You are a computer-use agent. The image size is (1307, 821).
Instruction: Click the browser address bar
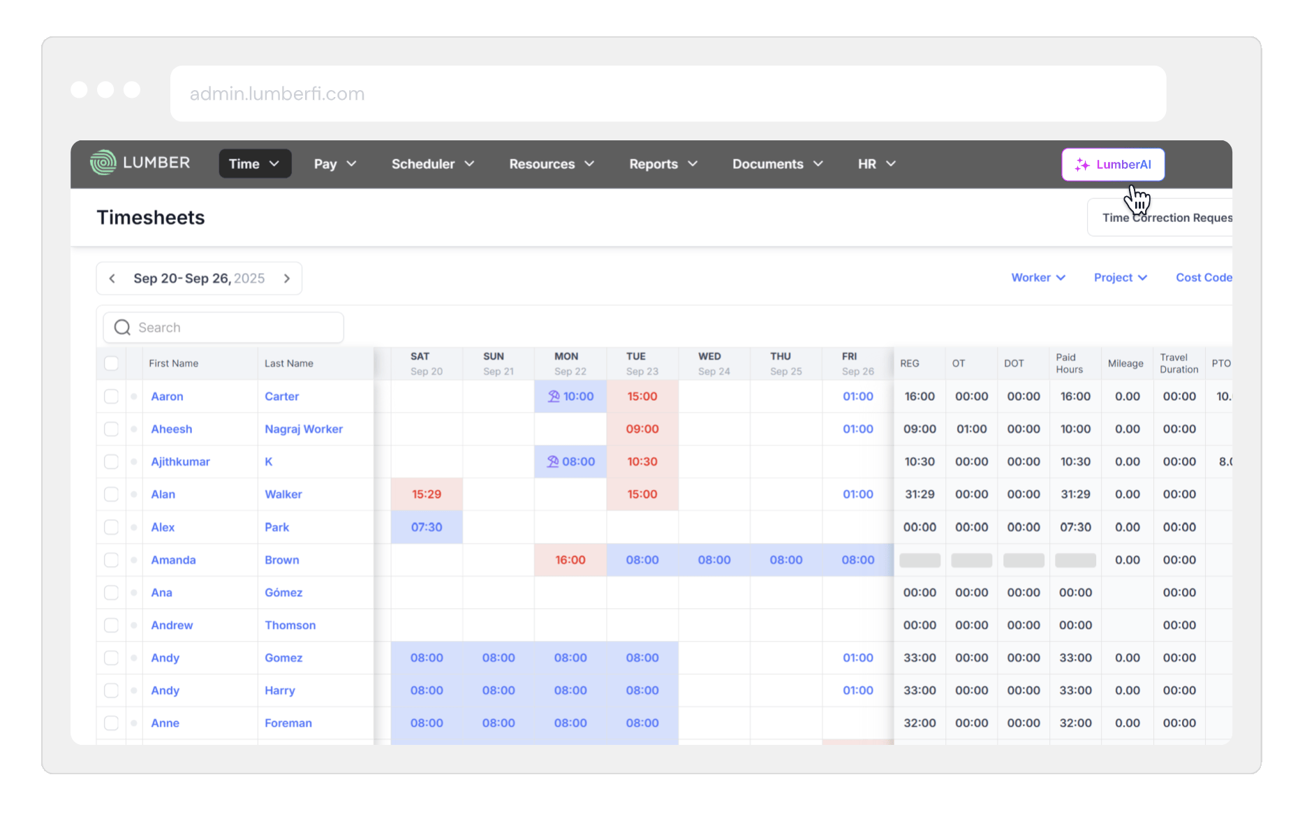(668, 94)
